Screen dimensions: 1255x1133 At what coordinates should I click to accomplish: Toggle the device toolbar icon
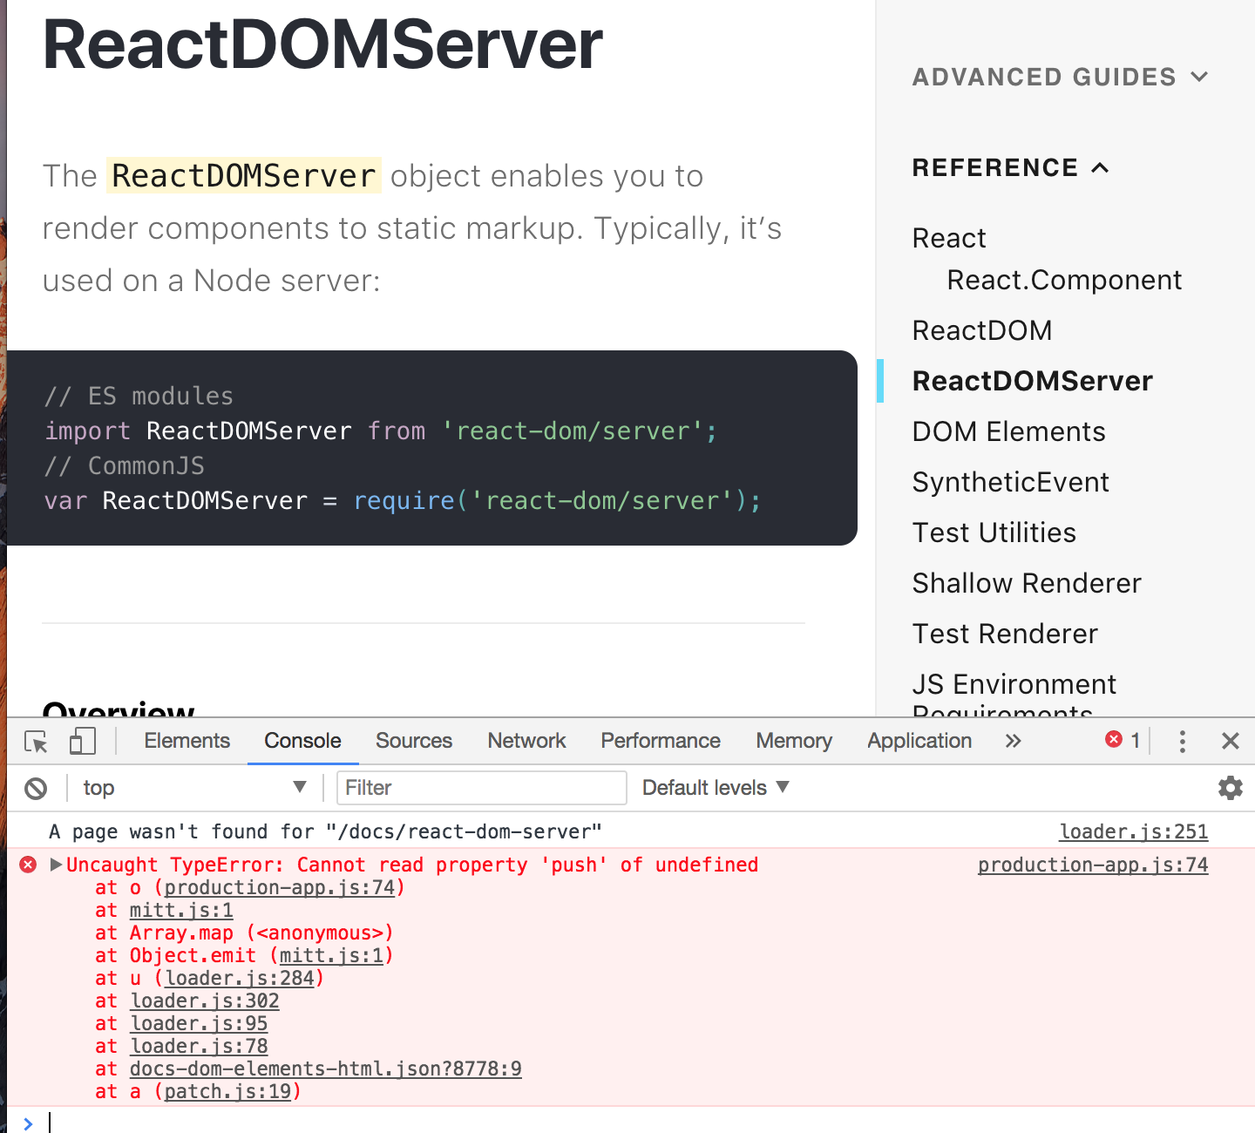point(82,741)
